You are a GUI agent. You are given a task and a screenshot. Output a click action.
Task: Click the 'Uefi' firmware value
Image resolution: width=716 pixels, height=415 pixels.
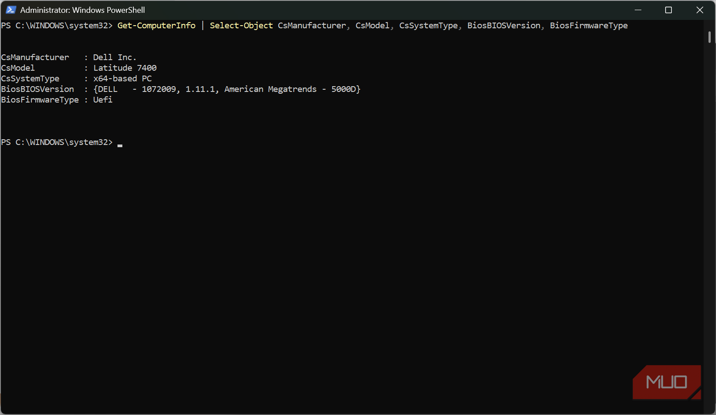coord(103,100)
